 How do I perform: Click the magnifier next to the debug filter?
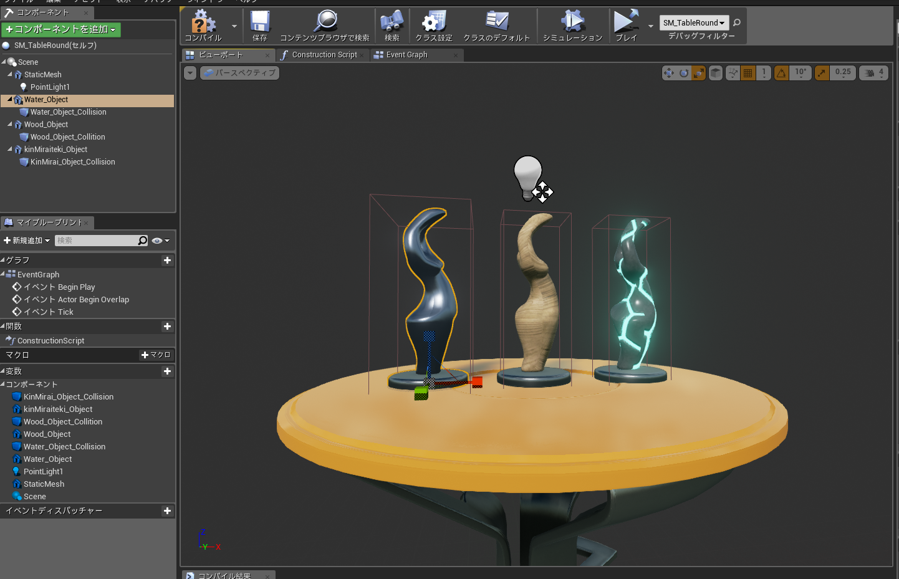[x=737, y=22]
